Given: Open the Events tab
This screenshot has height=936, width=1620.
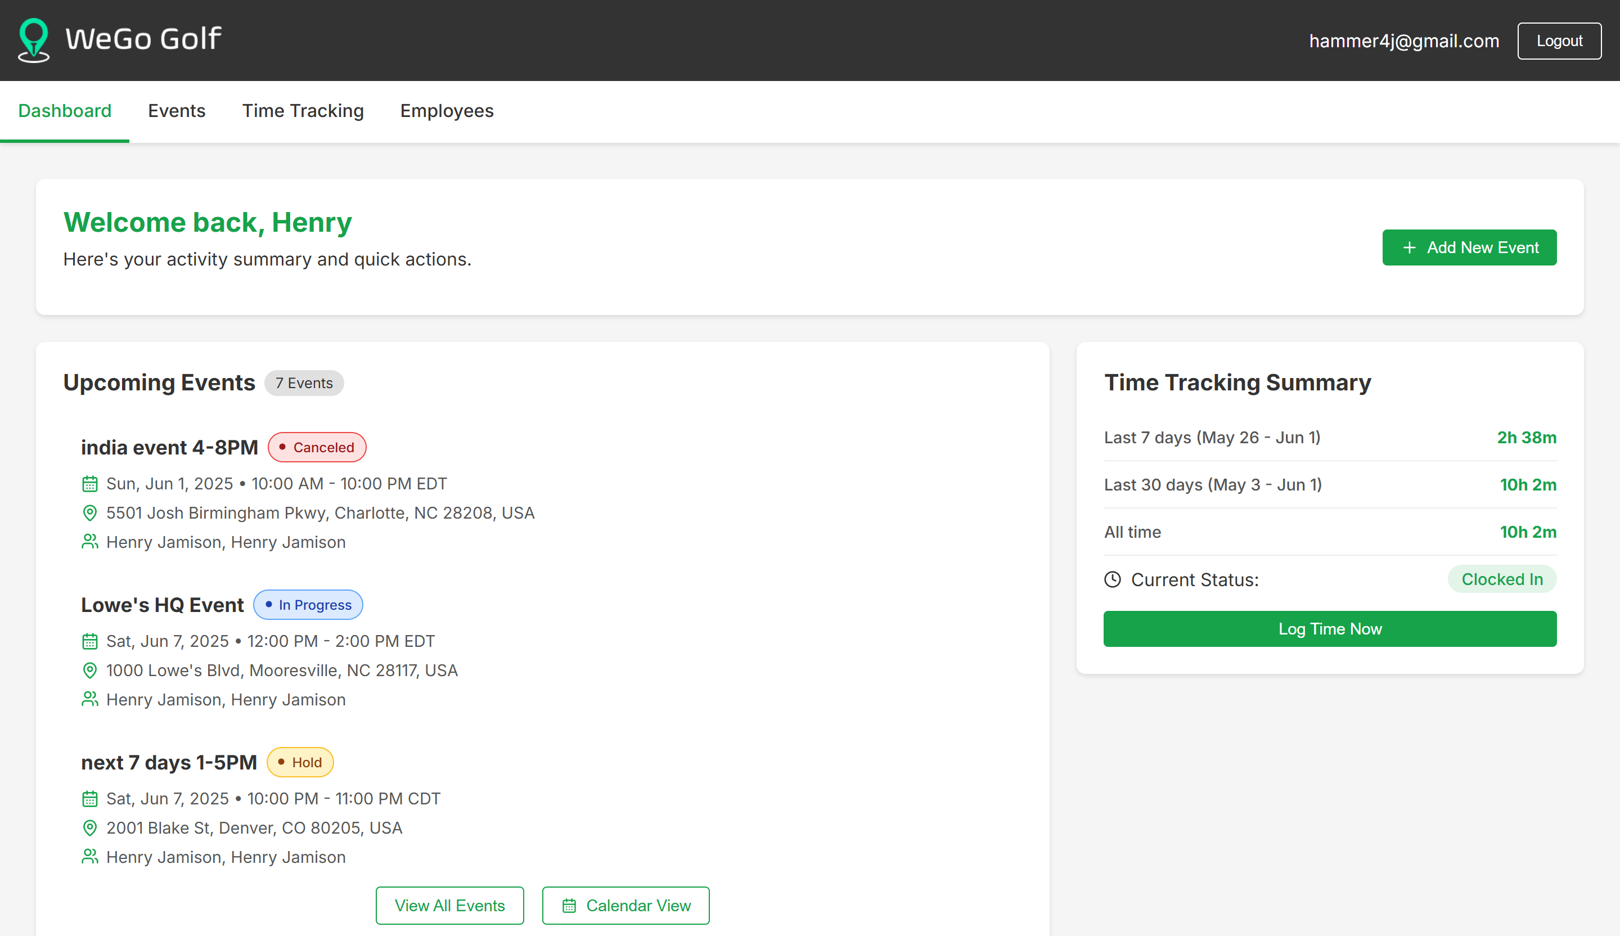Looking at the screenshot, I should point(177,111).
